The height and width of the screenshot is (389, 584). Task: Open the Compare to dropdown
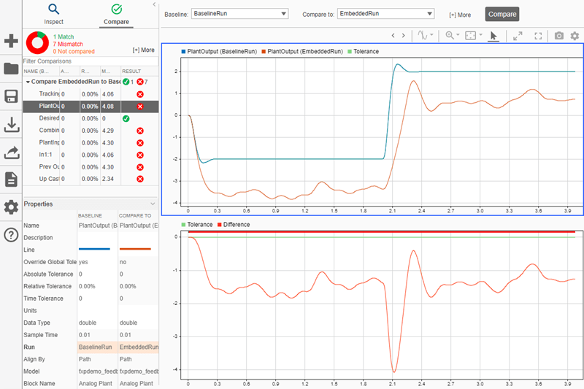385,14
